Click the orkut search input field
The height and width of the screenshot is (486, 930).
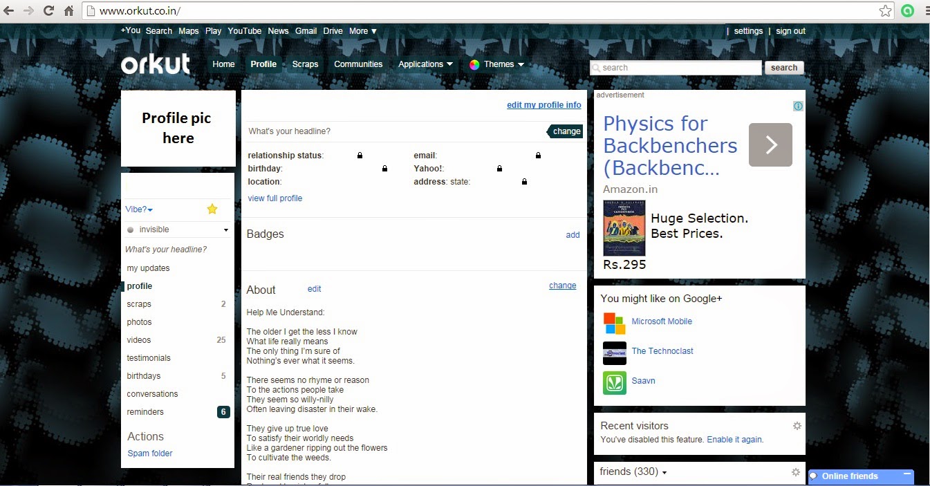[676, 68]
